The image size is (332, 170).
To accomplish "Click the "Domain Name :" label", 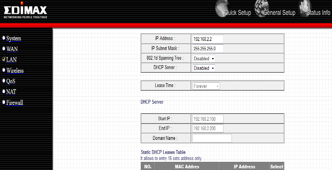I will pos(165,138).
